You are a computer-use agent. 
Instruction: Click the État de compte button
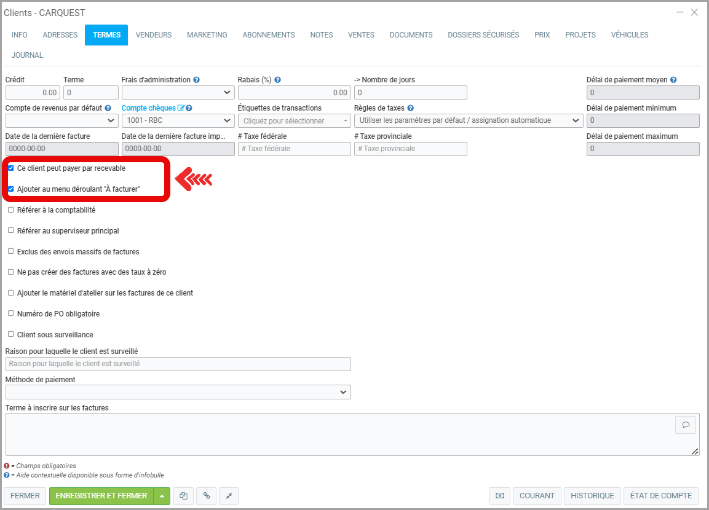660,496
